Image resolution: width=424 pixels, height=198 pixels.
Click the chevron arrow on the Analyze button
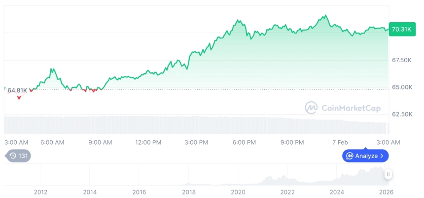pyautogui.click(x=382, y=156)
